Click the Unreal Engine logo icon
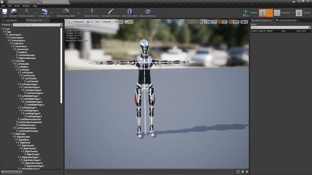This screenshot has height=175, width=312. click(x=2, y=2)
